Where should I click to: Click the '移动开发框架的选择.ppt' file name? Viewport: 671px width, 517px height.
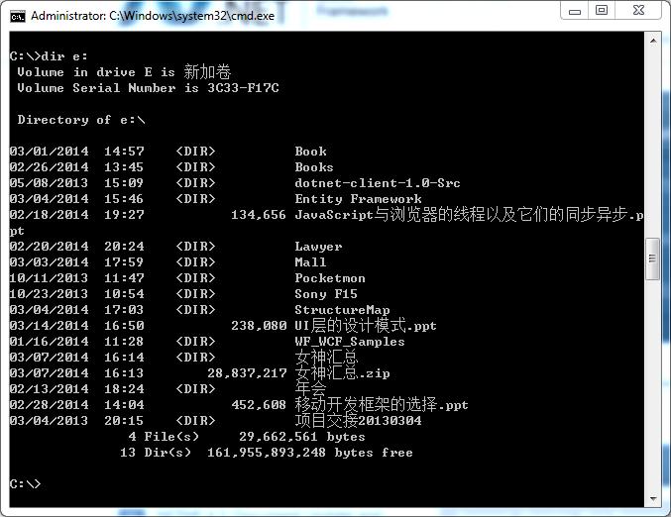[382, 404]
